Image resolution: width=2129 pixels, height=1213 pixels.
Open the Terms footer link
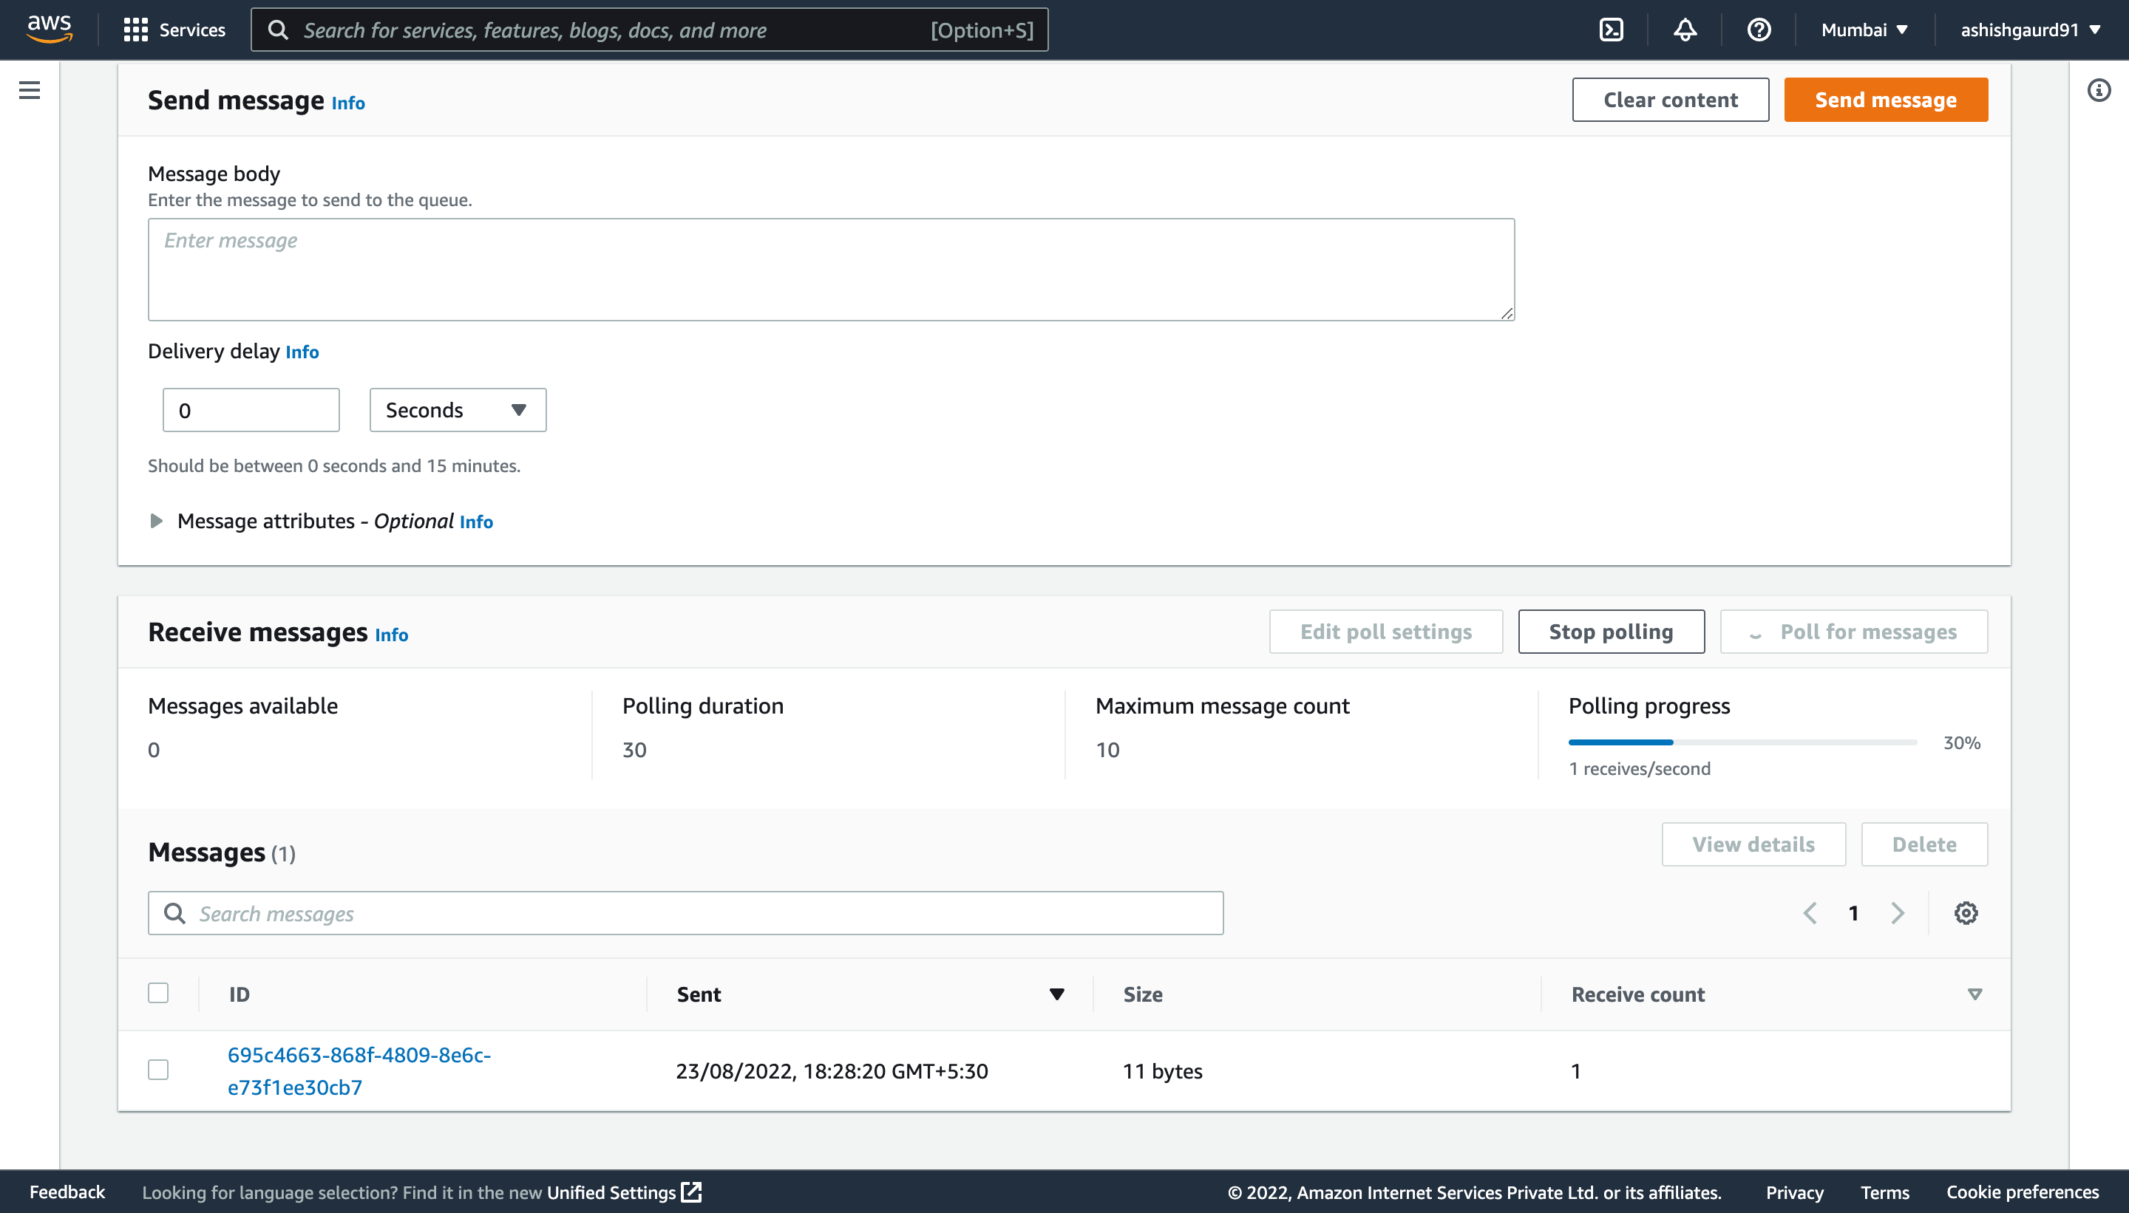pos(1884,1192)
